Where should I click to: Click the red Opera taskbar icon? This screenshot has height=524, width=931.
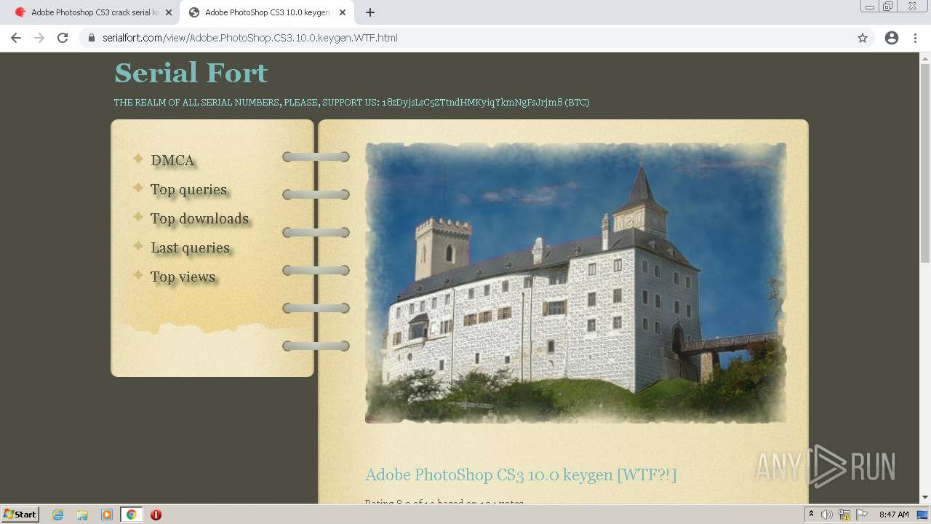pos(156,515)
